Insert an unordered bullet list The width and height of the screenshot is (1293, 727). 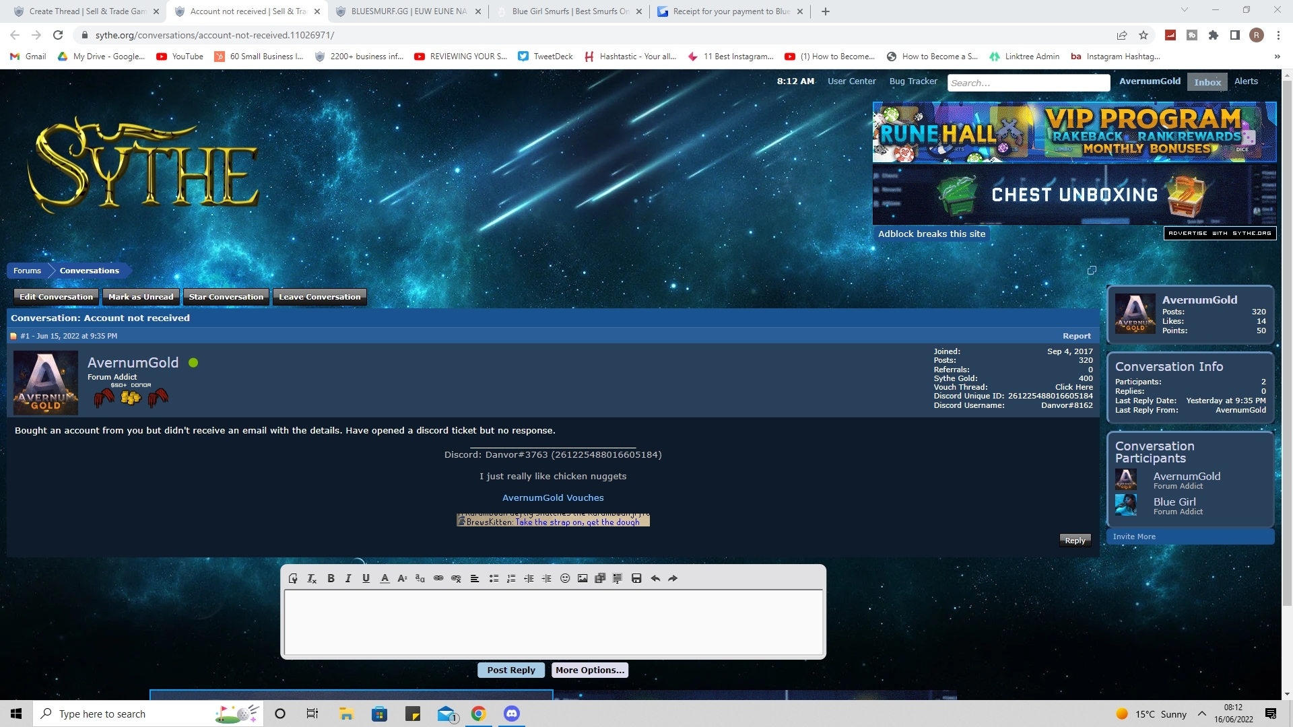494,578
